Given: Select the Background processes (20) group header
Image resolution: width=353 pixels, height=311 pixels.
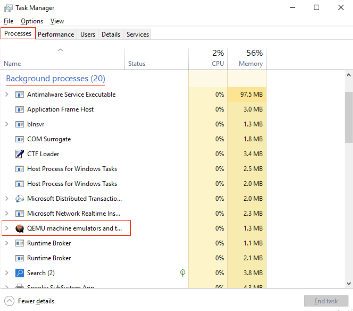Looking at the screenshot, I should [x=56, y=79].
